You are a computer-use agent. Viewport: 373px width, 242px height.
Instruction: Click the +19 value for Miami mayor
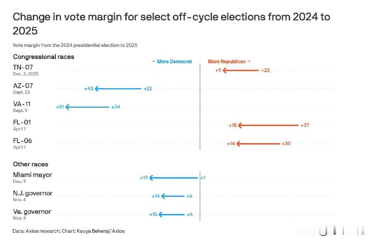click(x=144, y=178)
